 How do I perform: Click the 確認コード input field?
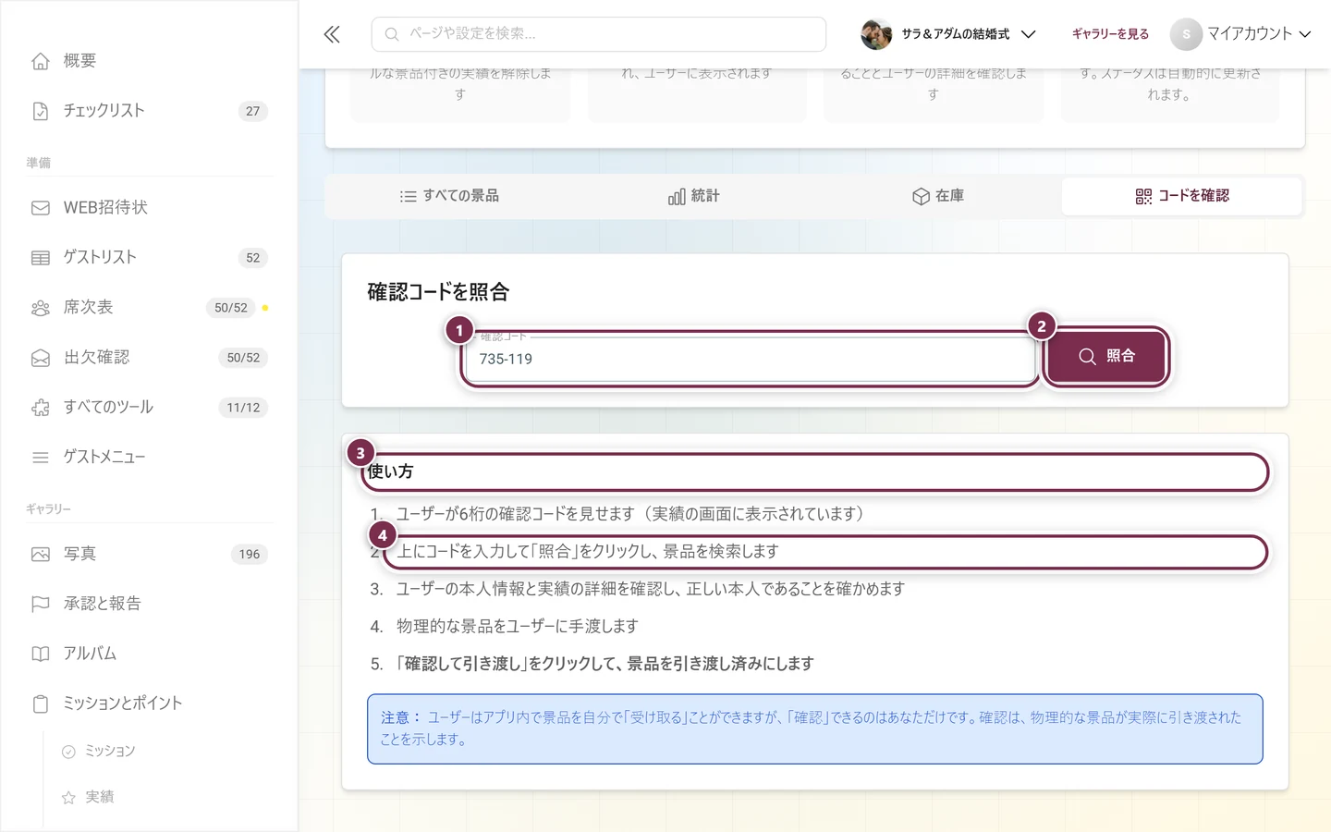(x=750, y=359)
